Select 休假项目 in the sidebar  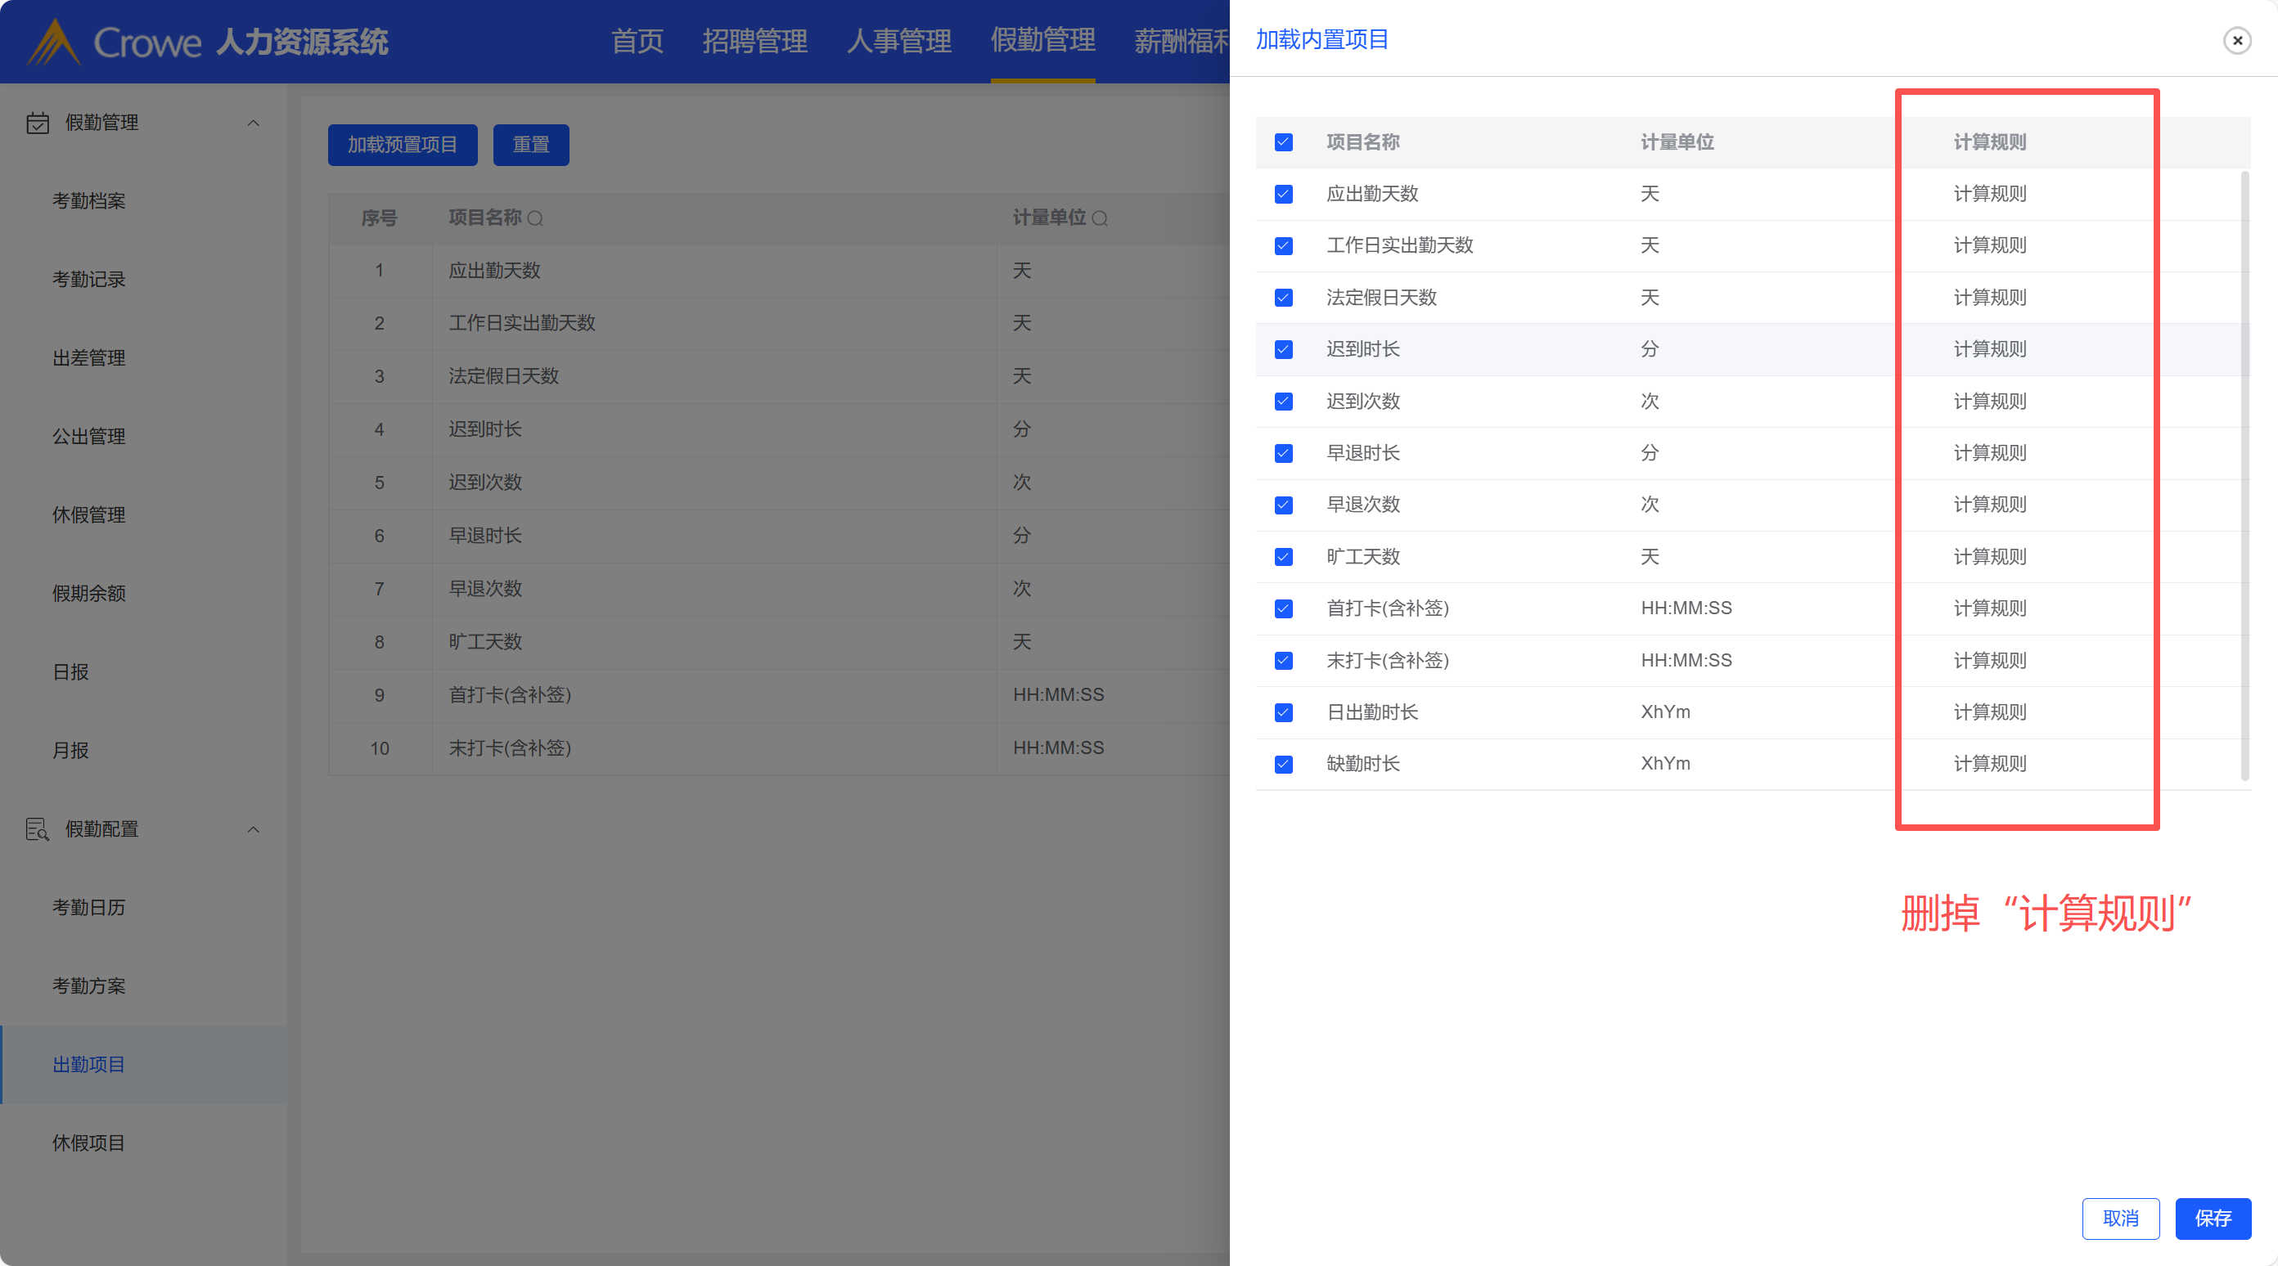click(88, 1143)
